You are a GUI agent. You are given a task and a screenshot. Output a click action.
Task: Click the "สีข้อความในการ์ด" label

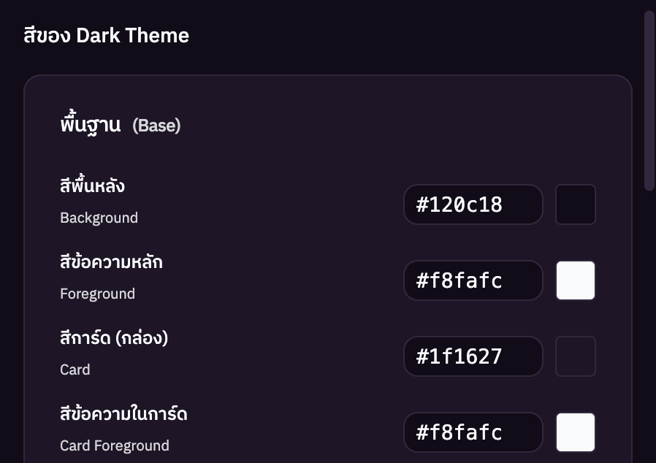click(x=123, y=414)
